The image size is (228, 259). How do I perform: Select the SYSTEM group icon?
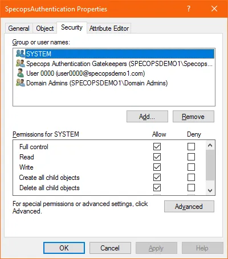(21, 54)
